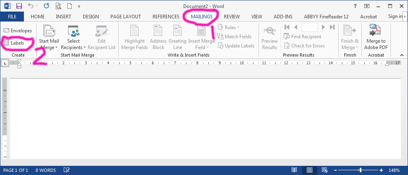Open the Undo history dropdown arrow
Image resolution: width=408 pixels, height=175 pixels.
(x=37, y=6)
